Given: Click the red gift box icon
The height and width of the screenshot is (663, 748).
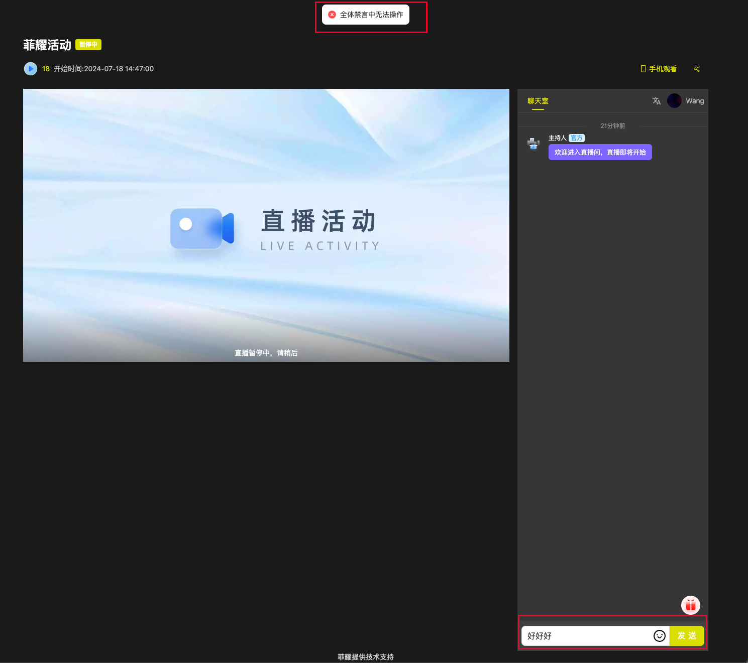Looking at the screenshot, I should pos(691,605).
